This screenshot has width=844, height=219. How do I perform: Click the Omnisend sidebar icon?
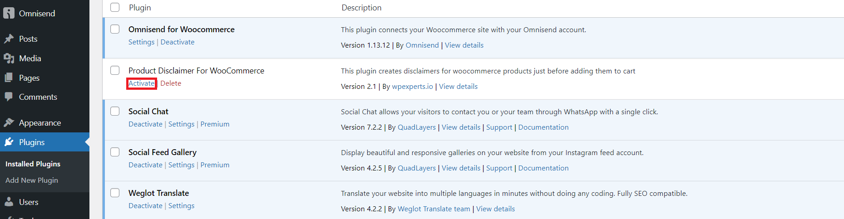click(9, 13)
